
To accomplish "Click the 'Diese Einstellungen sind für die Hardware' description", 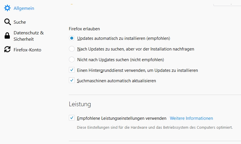I will click(155, 127).
